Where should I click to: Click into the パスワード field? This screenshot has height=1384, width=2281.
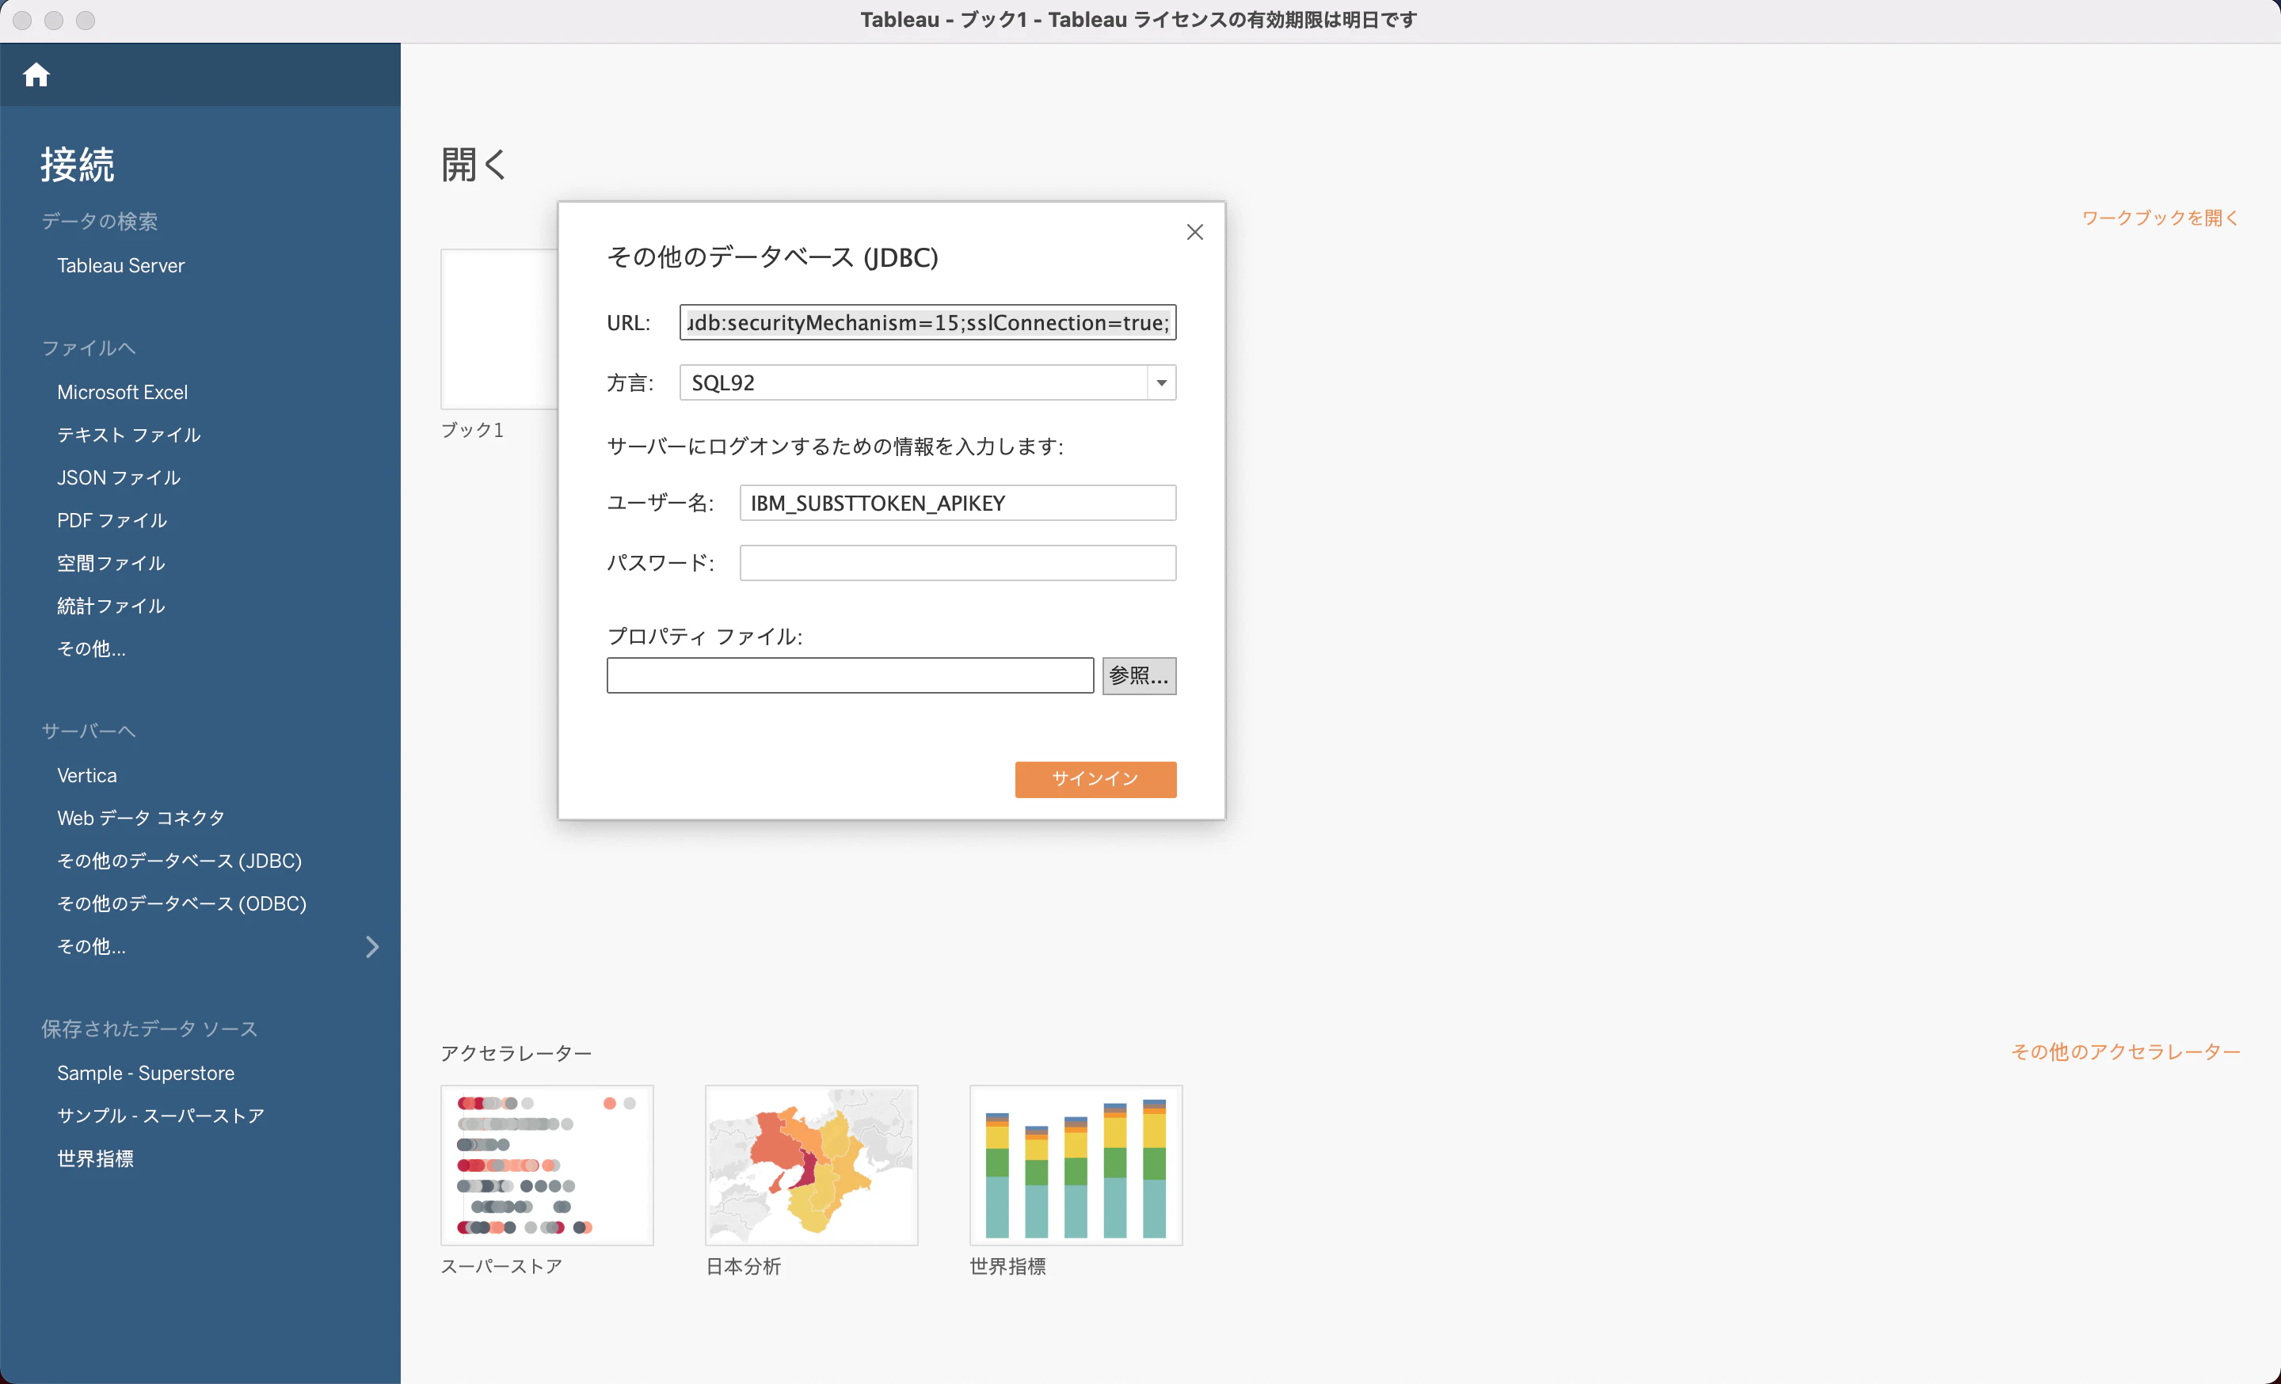point(958,562)
